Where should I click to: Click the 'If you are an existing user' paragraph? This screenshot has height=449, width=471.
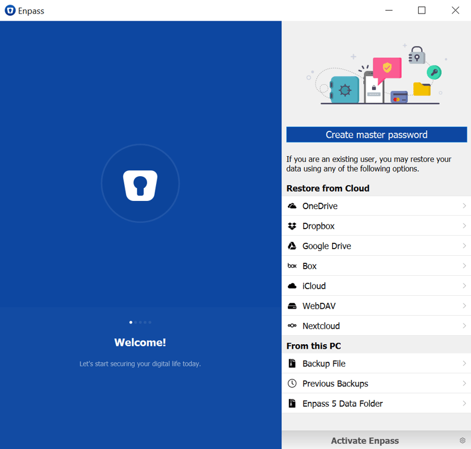pyautogui.click(x=369, y=164)
